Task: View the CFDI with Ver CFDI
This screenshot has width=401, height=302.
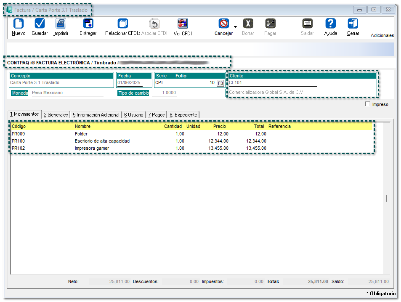Action: 183,24
